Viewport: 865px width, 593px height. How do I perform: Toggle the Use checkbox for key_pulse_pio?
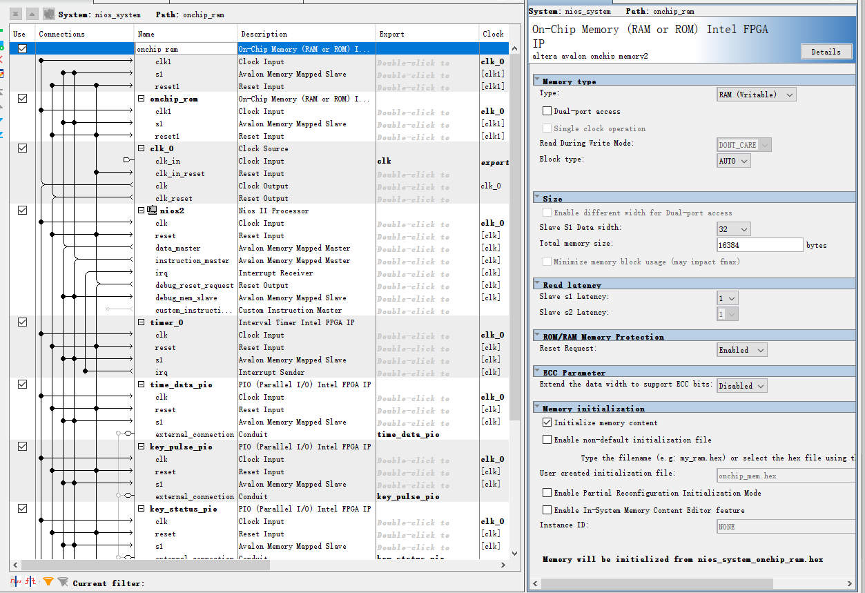pos(22,447)
